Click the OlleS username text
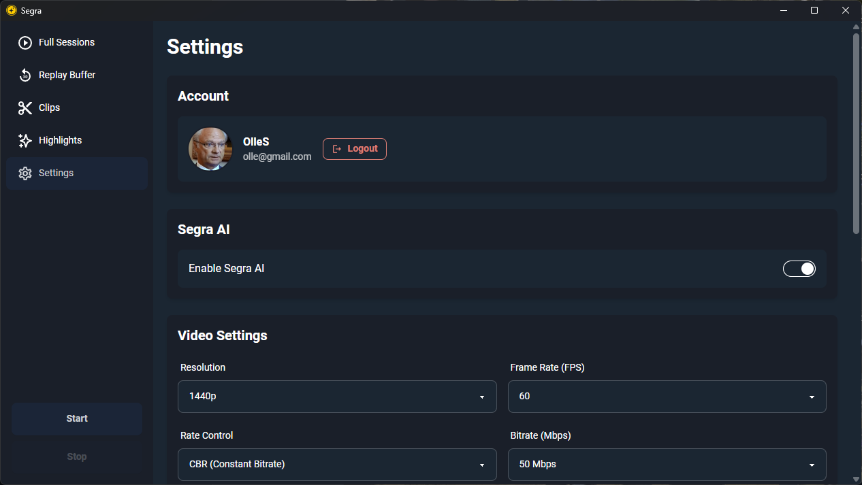 pos(256,141)
